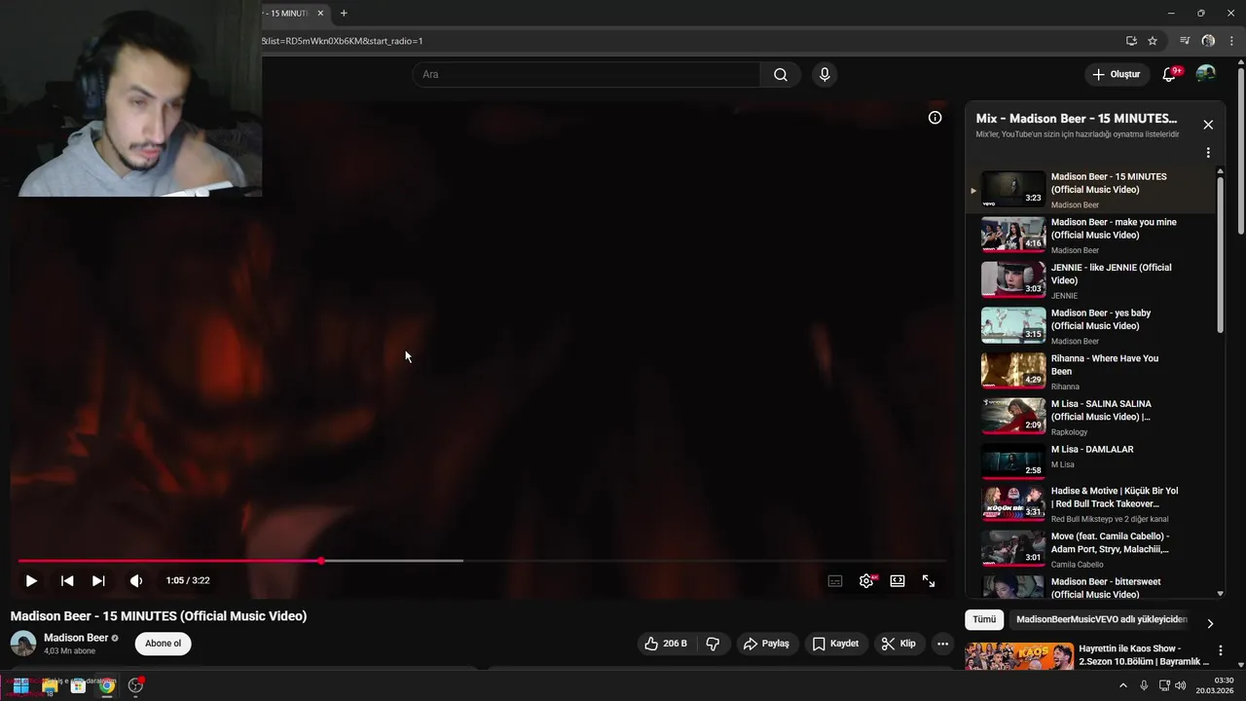Open player settings gear icon
This screenshot has width=1246, height=701.
click(866, 580)
